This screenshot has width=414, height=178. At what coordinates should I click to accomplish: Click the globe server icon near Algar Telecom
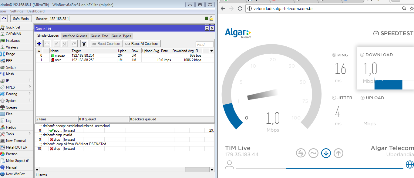[410, 165]
